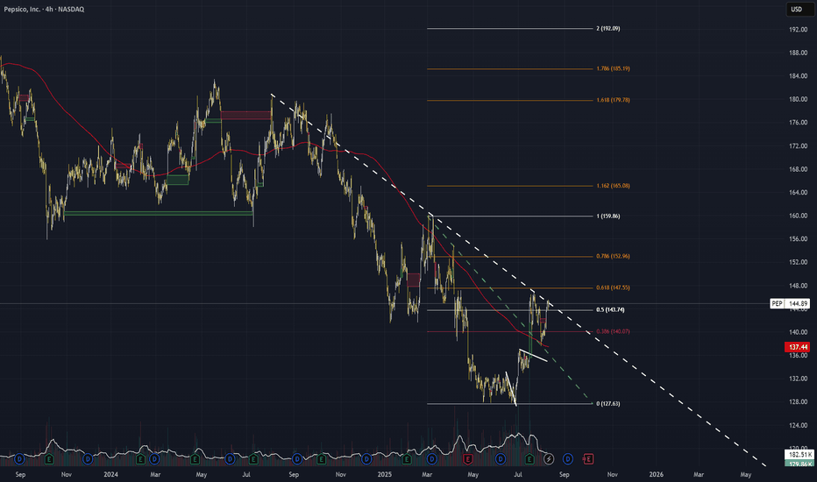This screenshot has width=817, height=482.
Task: Select the Fib level label '1.786 (185.19)'
Action: tap(613, 68)
